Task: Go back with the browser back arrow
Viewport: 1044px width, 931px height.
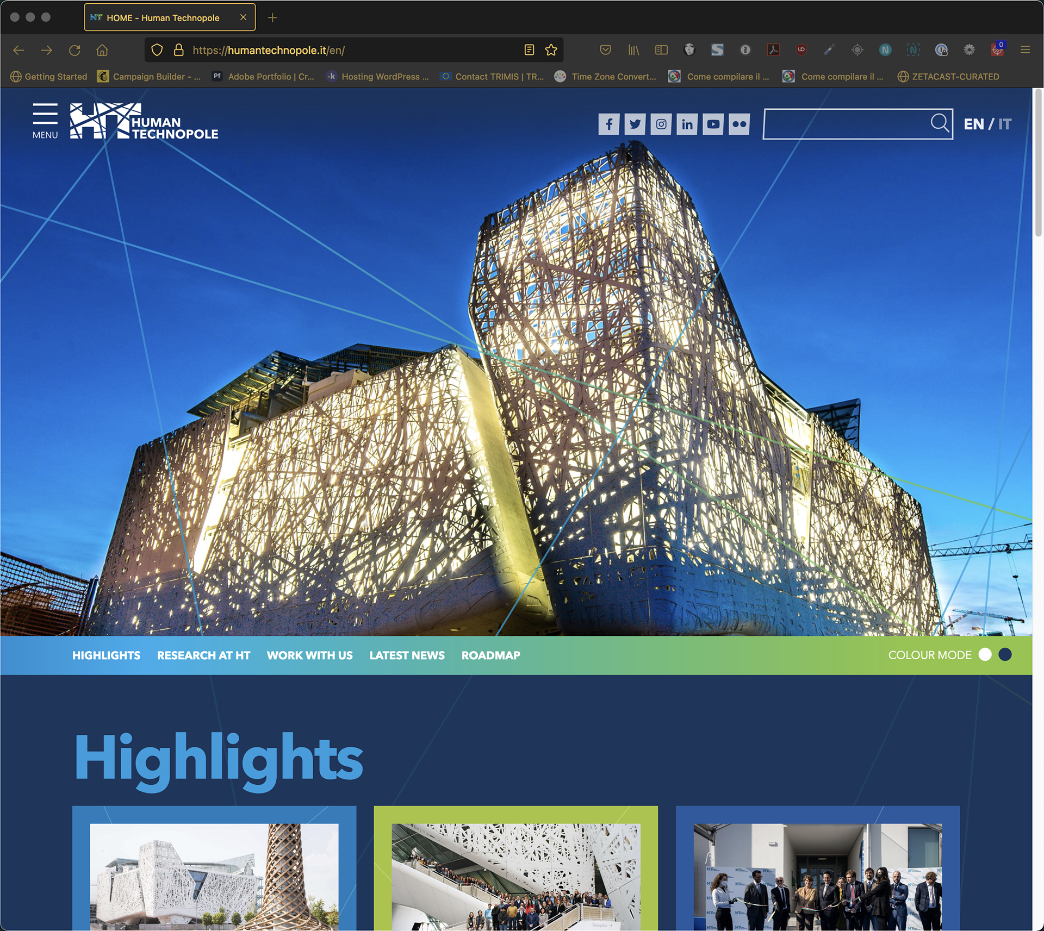Action: 18,50
